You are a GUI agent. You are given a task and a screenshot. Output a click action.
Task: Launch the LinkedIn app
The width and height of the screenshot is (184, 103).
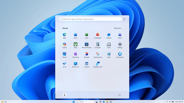[87, 65]
